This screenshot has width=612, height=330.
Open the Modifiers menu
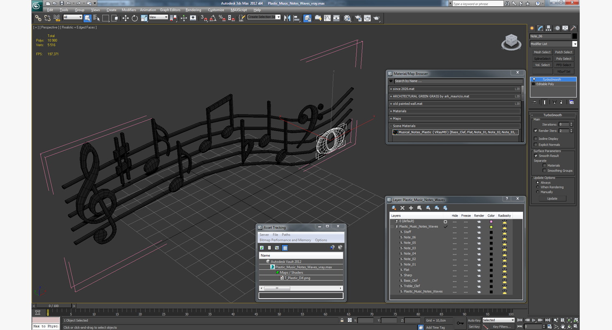(x=129, y=10)
